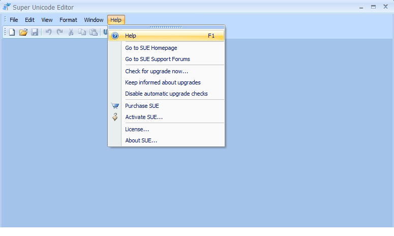Select Check for upgrade now

click(x=166, y=71)
